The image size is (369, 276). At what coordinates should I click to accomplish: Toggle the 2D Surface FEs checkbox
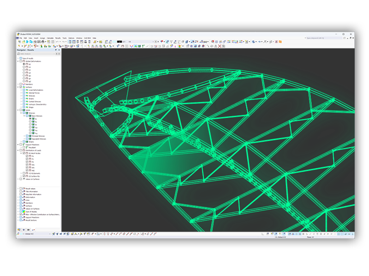coord(24,176)
